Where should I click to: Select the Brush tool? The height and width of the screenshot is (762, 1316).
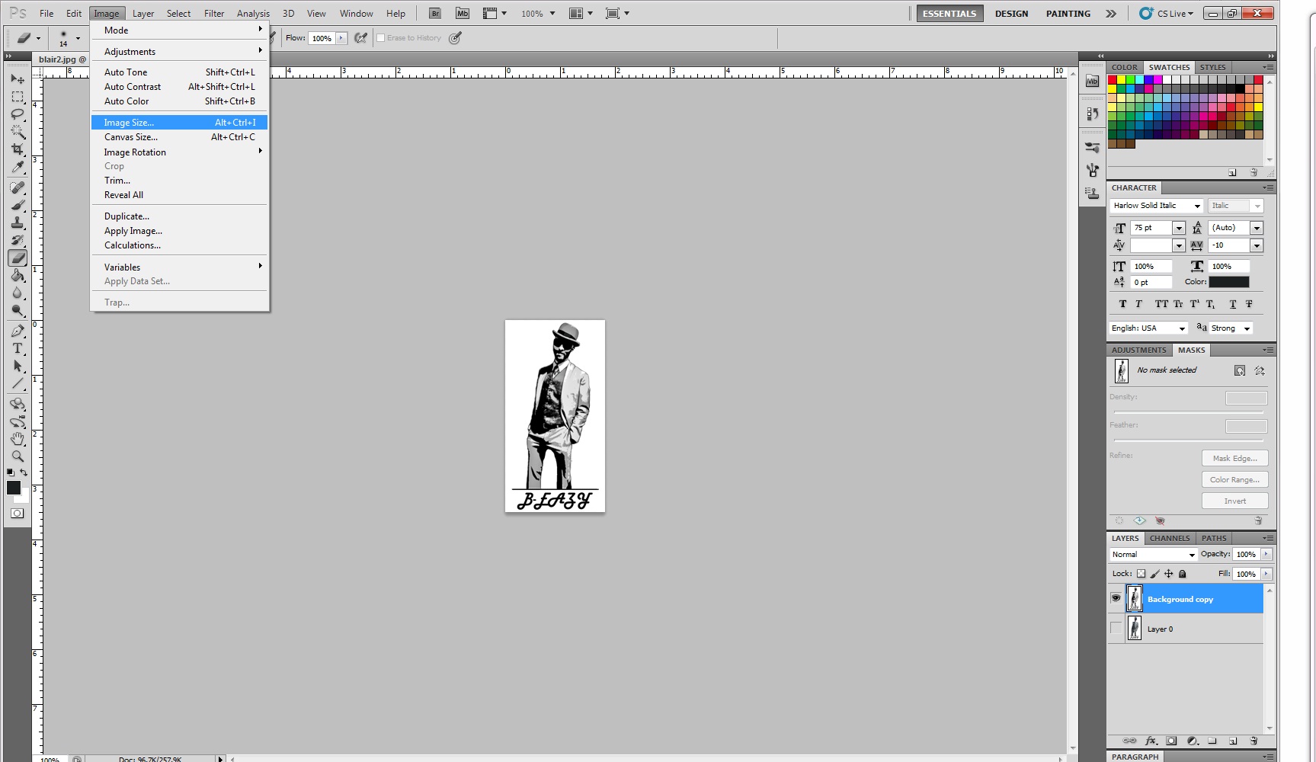18,205
